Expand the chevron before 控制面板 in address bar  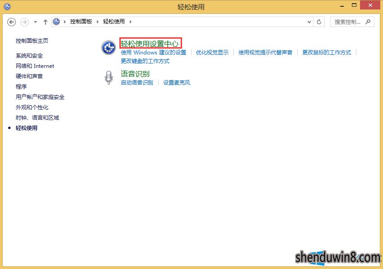point(65,22)
